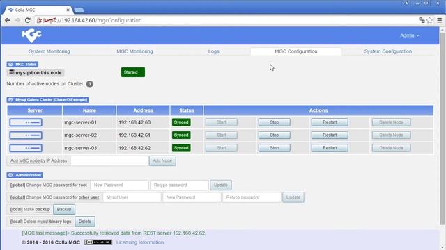446x250 pixels.
Task: Click Synced status of mgc-server-02
Action: pyautogui.click(x=181, y=135)
